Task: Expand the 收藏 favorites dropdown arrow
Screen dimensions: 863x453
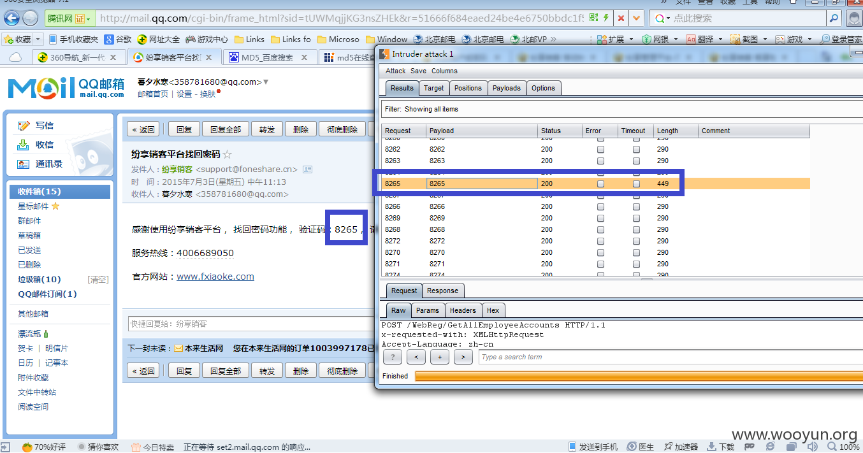Action: coord(38,40)
